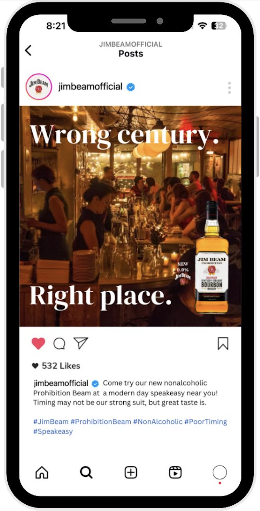The width and height of the screenshot is (260, 511).
Task: Share the post with the paper plane icon
Action: click(81, 343)
